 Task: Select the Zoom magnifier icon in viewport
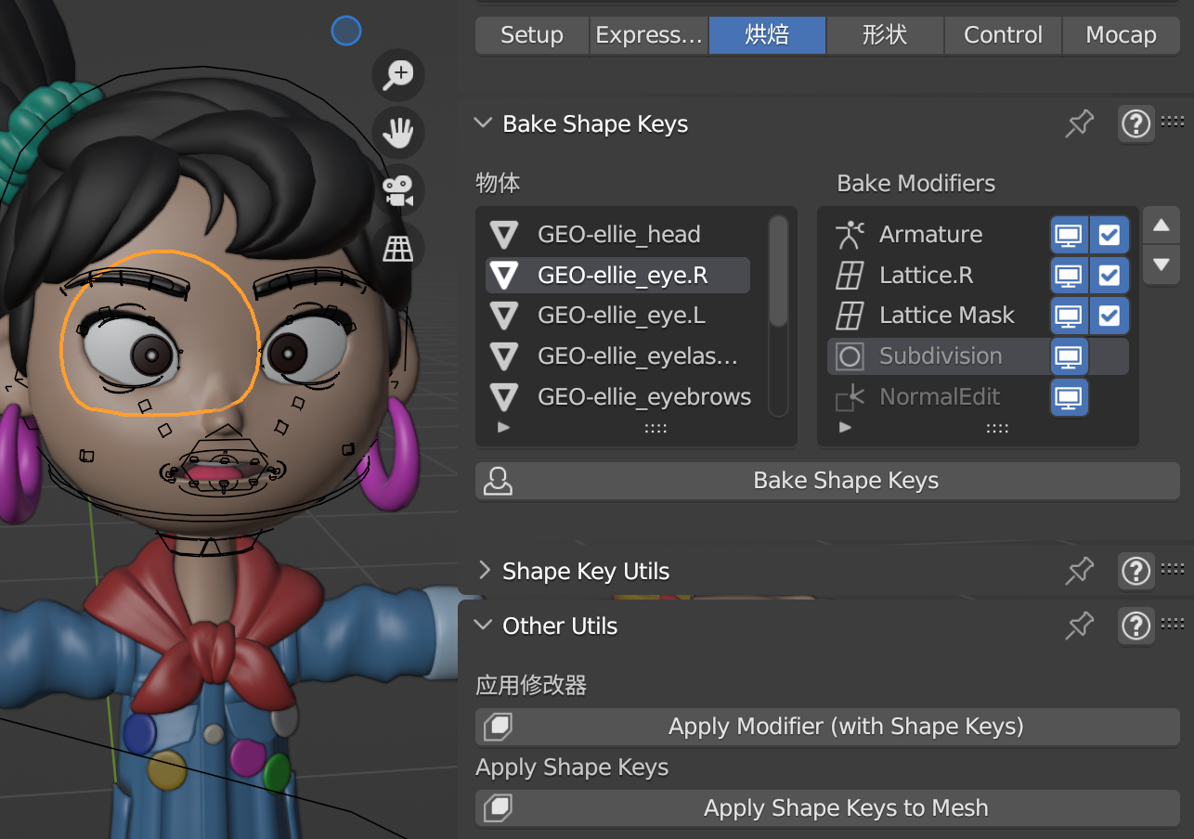(x=397, y=75)
